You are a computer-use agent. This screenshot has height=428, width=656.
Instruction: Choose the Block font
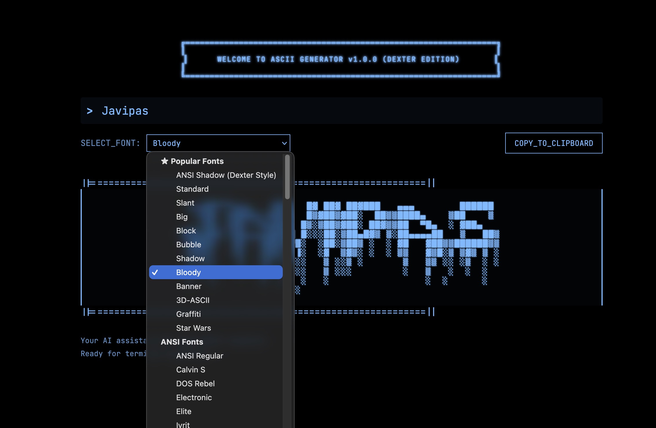coord(186,231)
